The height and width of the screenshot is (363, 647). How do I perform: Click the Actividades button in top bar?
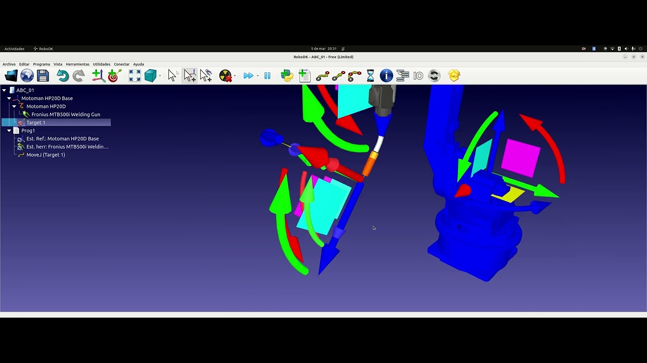(x=14, y=49)
